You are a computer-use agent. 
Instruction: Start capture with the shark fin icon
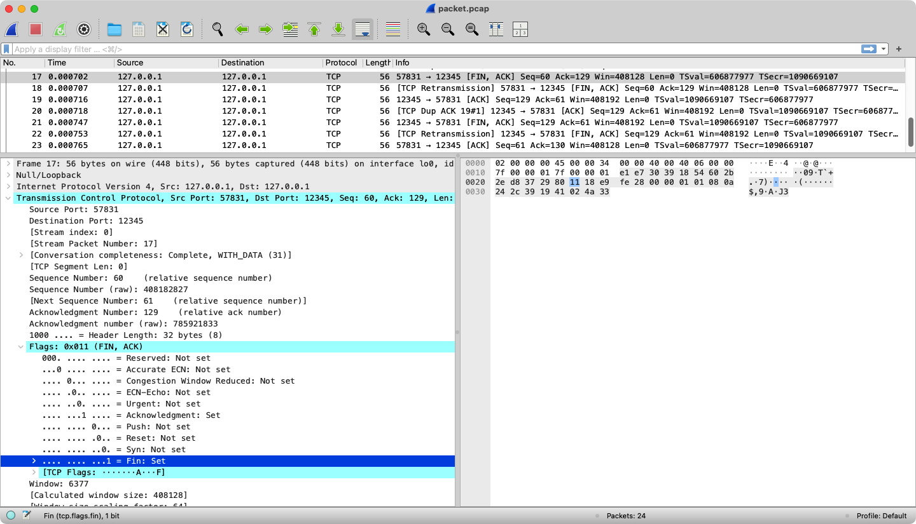(x=11, y=29)
